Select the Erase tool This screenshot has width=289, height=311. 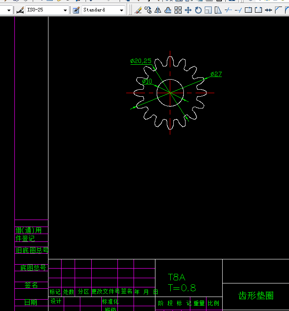pos(138,10)
